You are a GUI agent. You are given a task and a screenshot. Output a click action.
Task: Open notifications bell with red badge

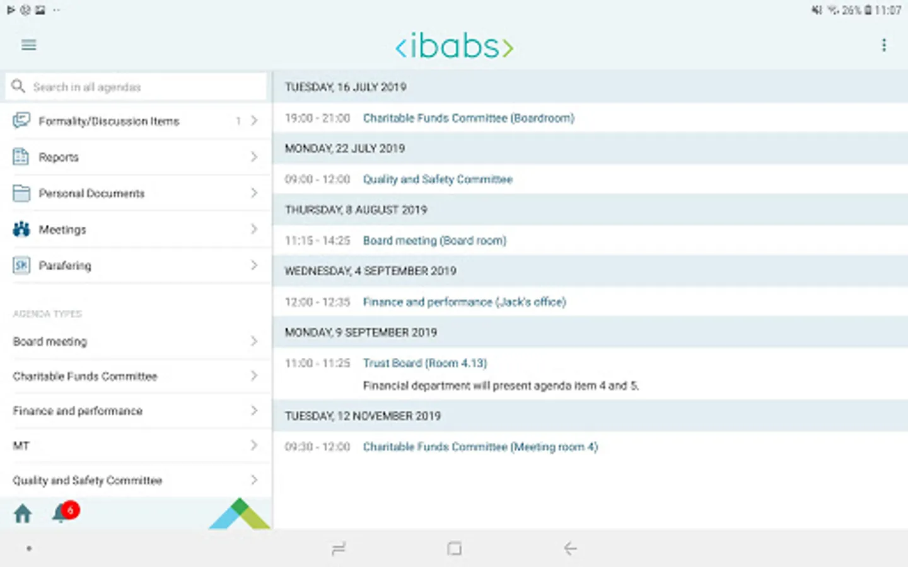66,512
